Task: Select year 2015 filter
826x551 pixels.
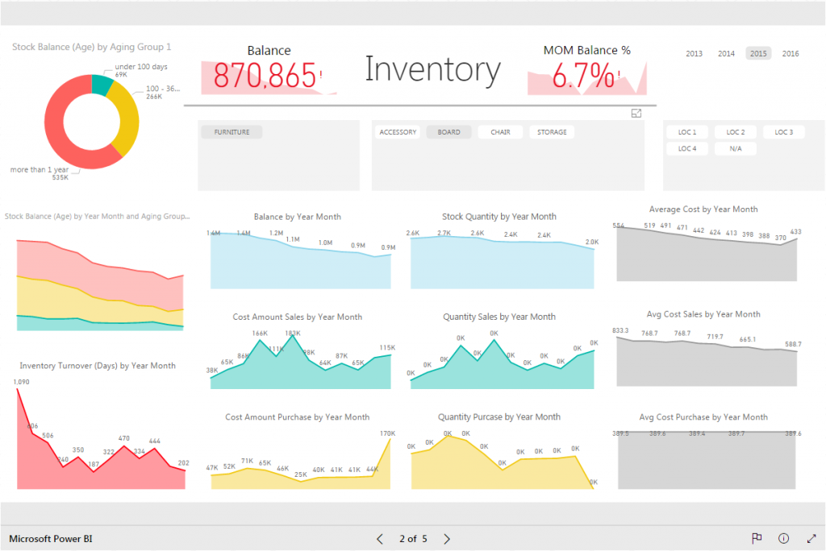Action: tap(758, 54)
